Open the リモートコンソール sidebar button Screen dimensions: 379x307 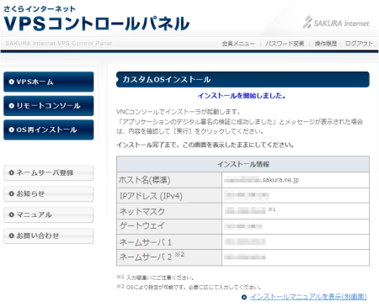pyautogui.click(x=48, y=106)
